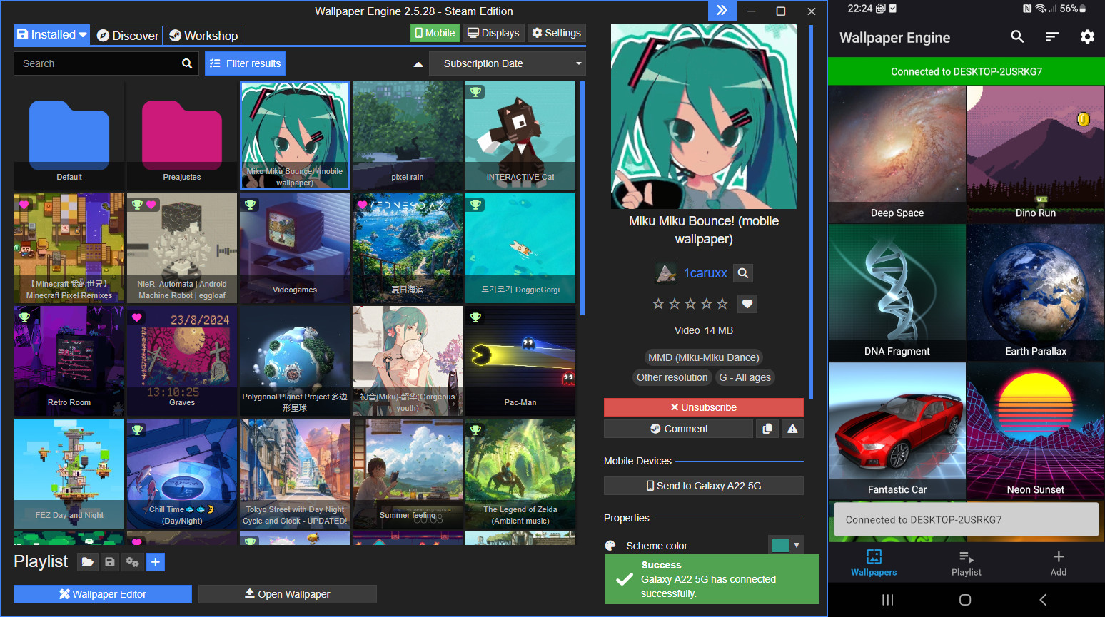Open the Preajustes folder
This screenshot has width=1105, height=617.
pos(182,136)
